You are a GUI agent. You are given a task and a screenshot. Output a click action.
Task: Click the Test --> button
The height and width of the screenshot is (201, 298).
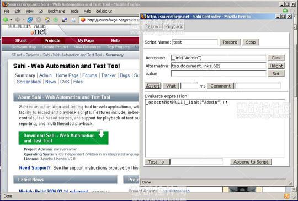click(157, 162)
